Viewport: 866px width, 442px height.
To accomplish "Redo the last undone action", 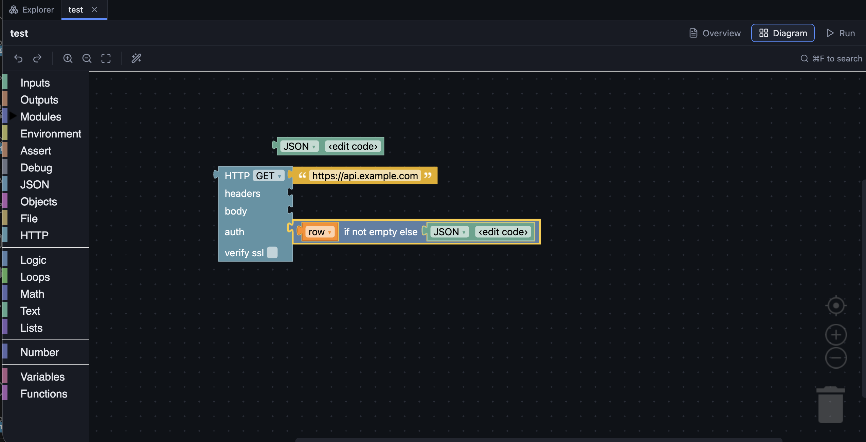I will (37, 58).
